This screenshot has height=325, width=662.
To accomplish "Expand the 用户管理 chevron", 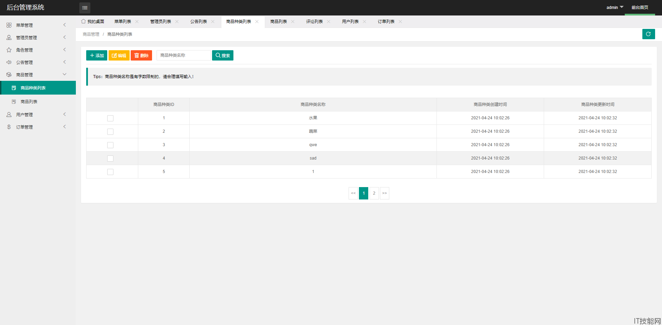I will coord(64,114).
